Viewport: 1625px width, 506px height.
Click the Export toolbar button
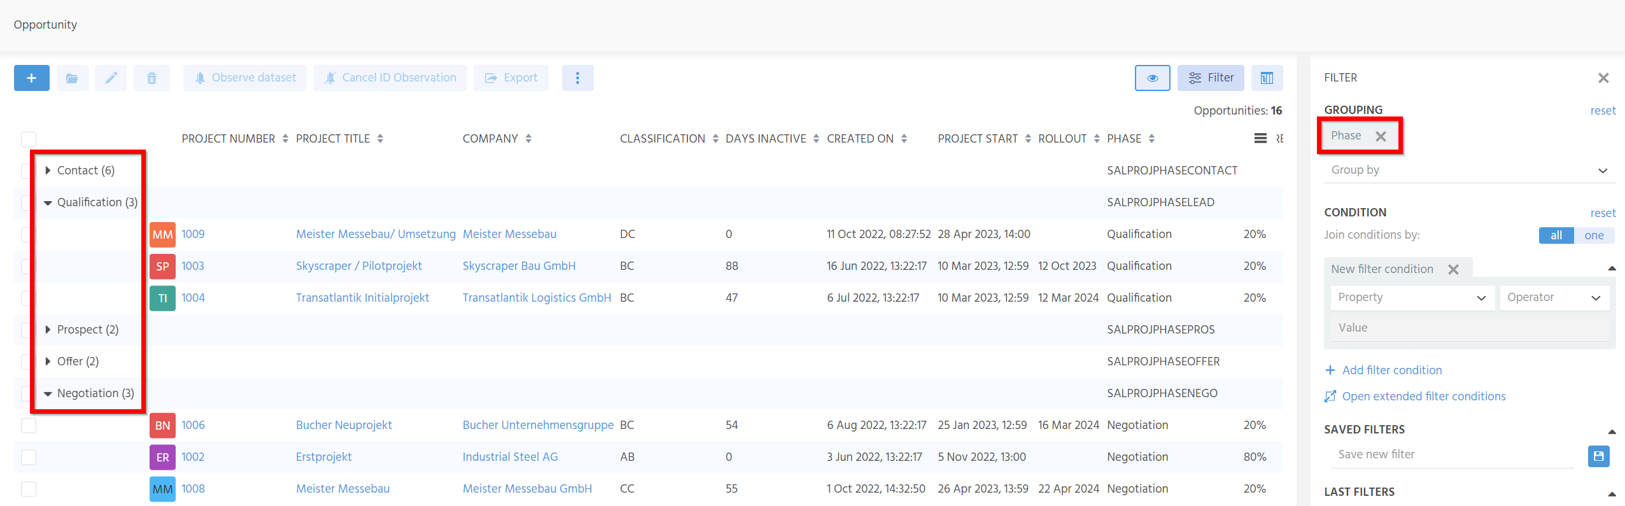pyautogui.click(x=511, y=78)
